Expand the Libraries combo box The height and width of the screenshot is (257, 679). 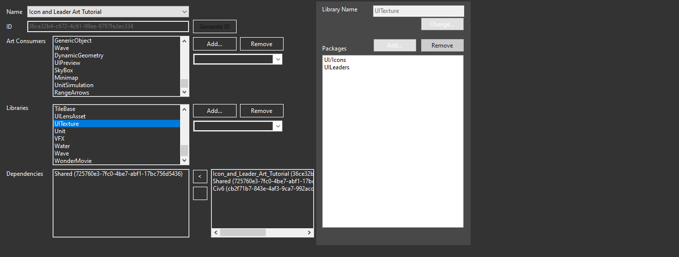click(238, 126)
